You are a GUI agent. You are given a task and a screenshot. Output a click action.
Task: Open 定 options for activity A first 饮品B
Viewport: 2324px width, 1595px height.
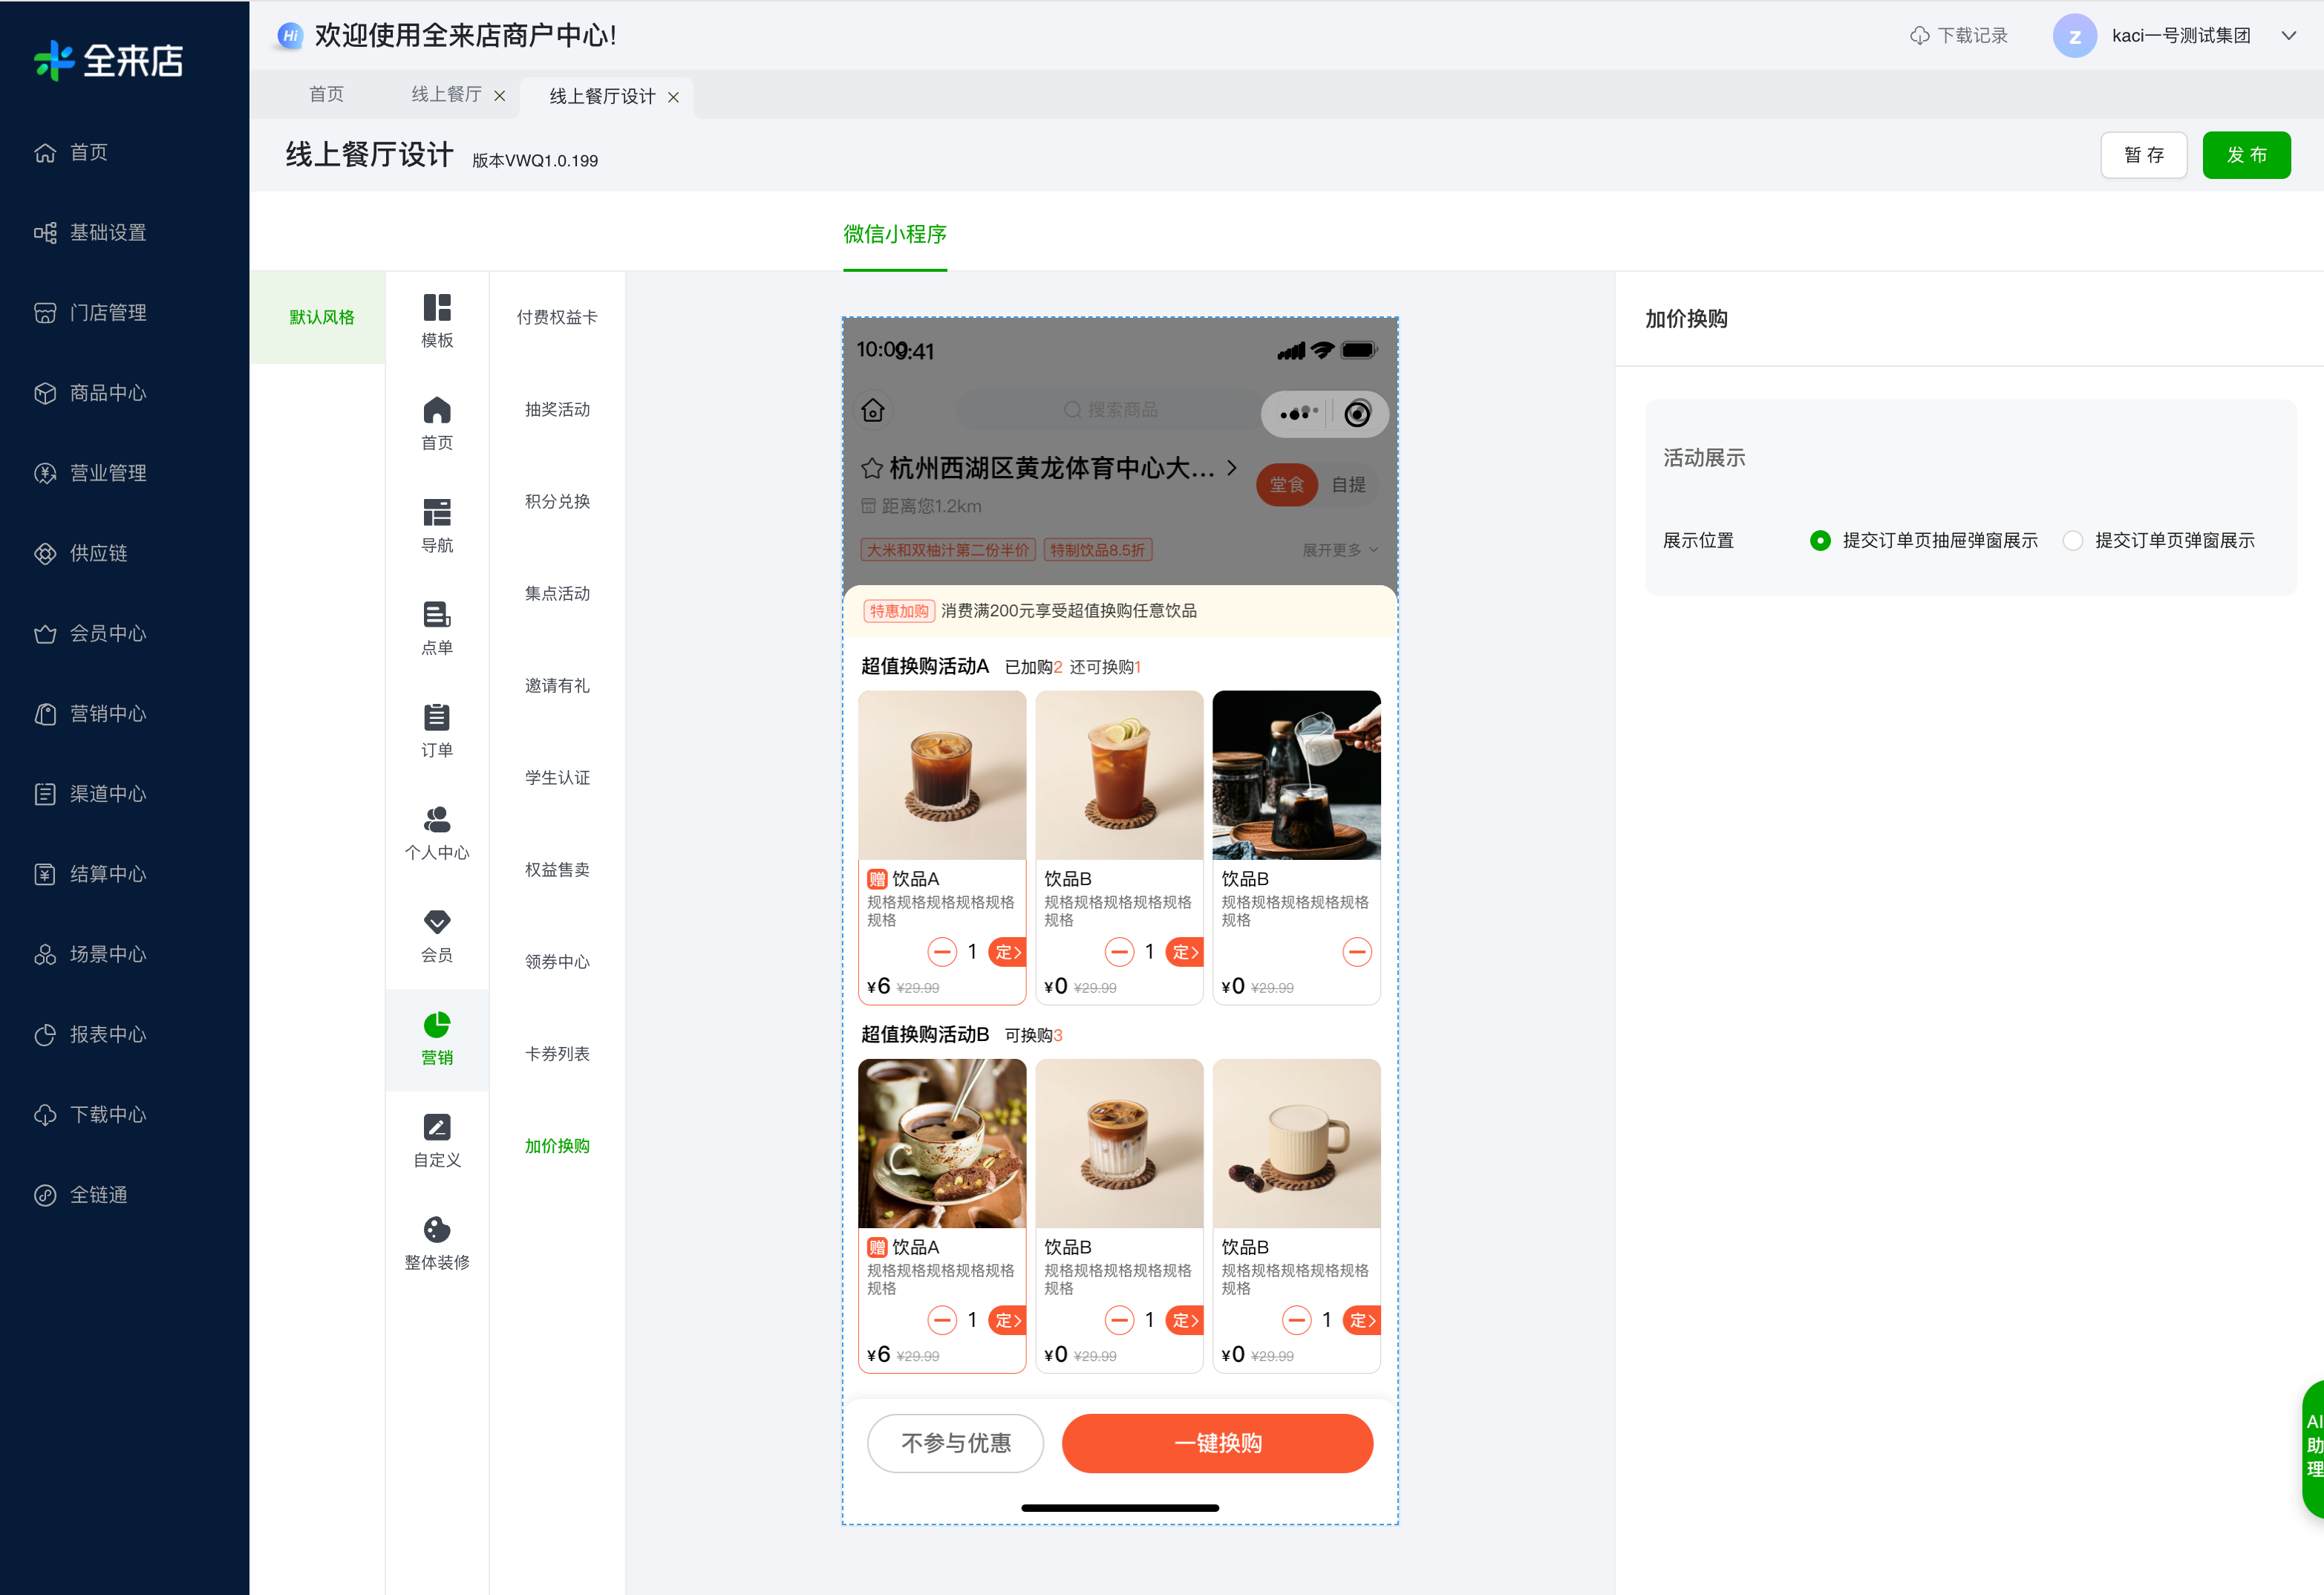click(1184, 952)
